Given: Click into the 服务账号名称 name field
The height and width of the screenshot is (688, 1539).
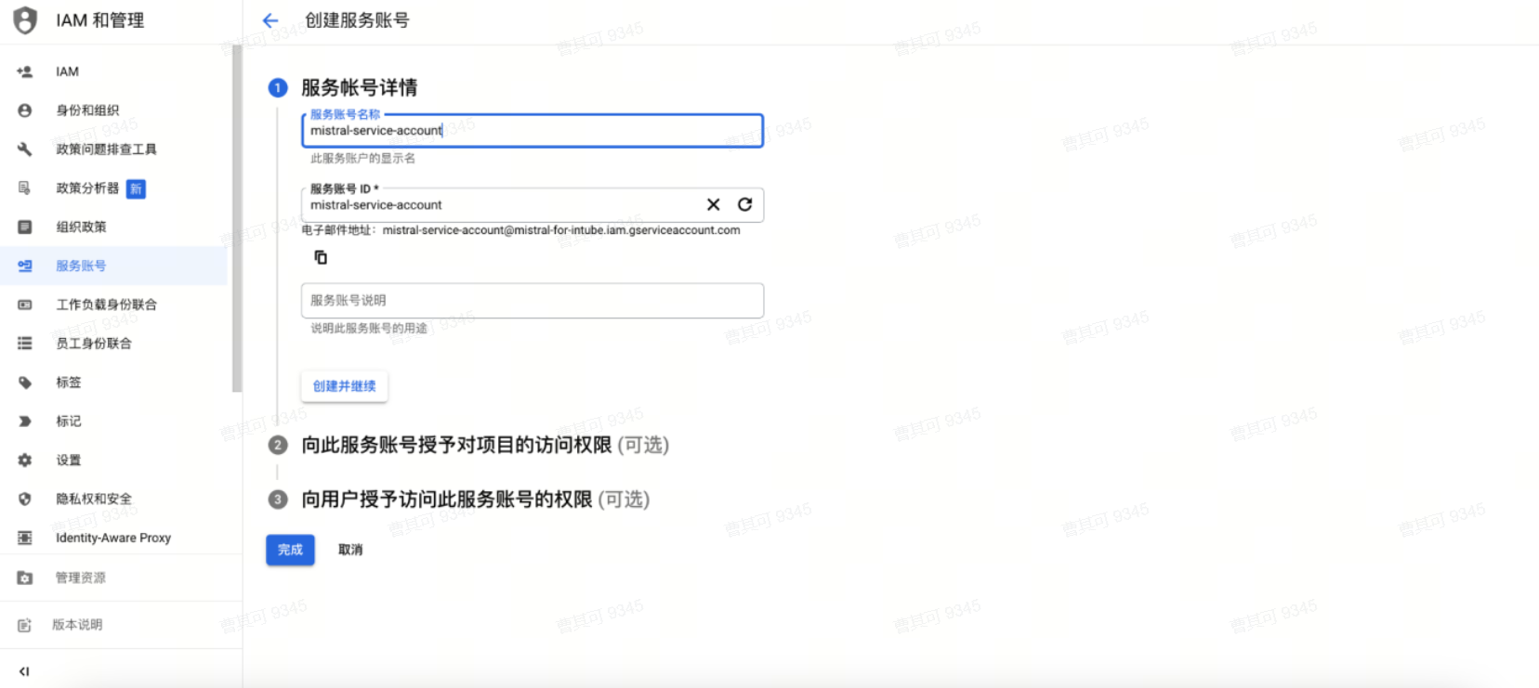Looking at the screenshot, I should pyautogui.click(x=533, y=131).
